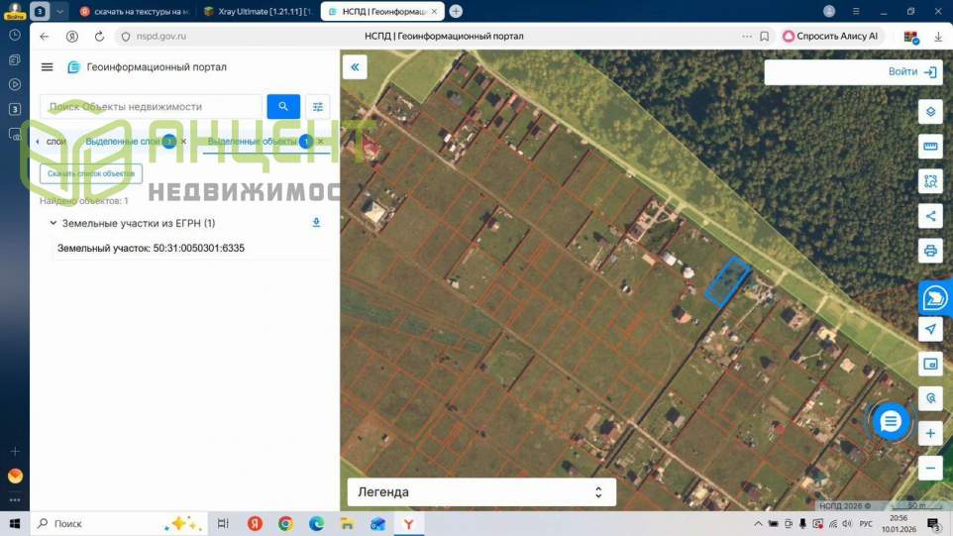Click the geolocation arrow icon

coord(930,330)
